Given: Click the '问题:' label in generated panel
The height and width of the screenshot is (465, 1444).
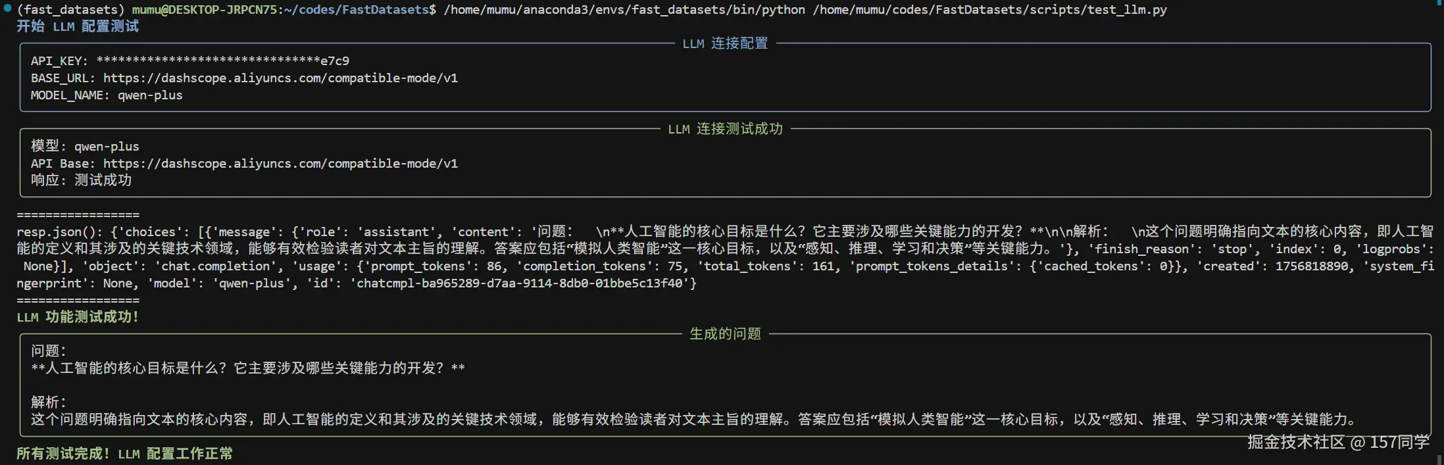Looking at the screenshot, I should coord(49,351).
